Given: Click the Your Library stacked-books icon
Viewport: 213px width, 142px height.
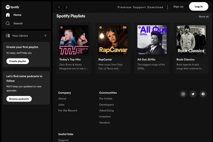Looking at the screenshot, I should click(x=8, y=36).
